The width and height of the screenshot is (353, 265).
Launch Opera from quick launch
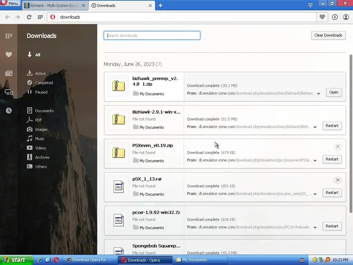click(56, 260)
